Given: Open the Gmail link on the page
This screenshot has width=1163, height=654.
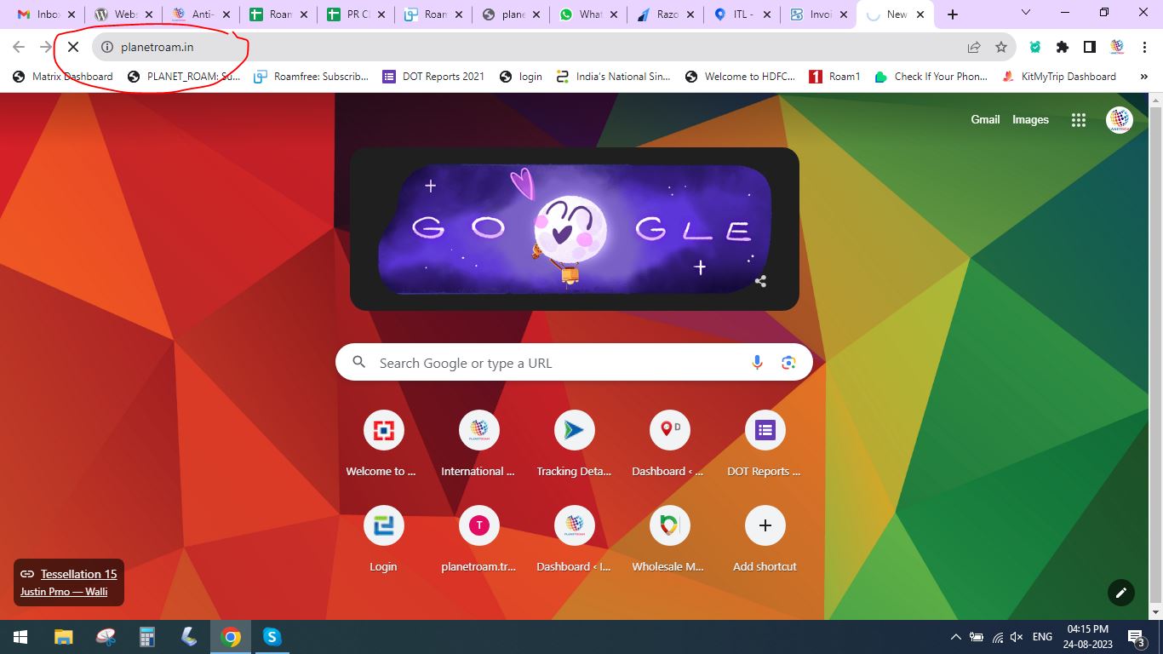Looking at the screenshot, I should click(985, 120).
